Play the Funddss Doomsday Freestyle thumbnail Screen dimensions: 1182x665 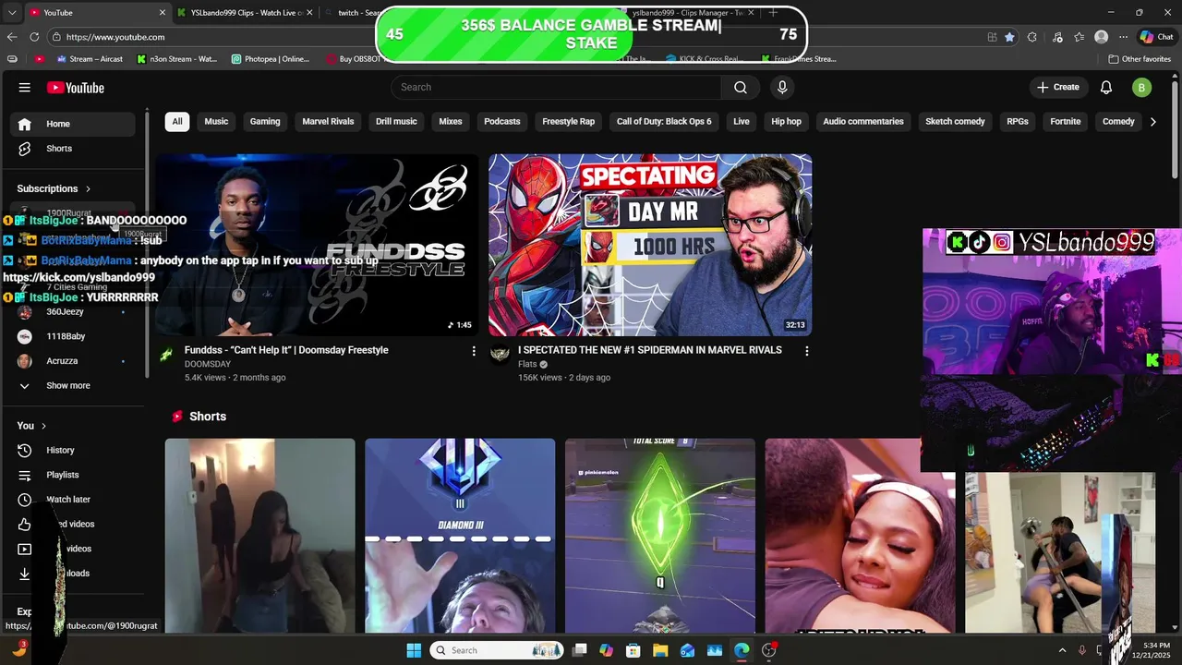pos(317,245)
